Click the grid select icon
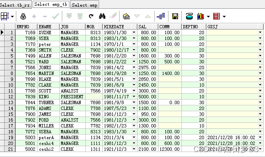 coord(5,16)
